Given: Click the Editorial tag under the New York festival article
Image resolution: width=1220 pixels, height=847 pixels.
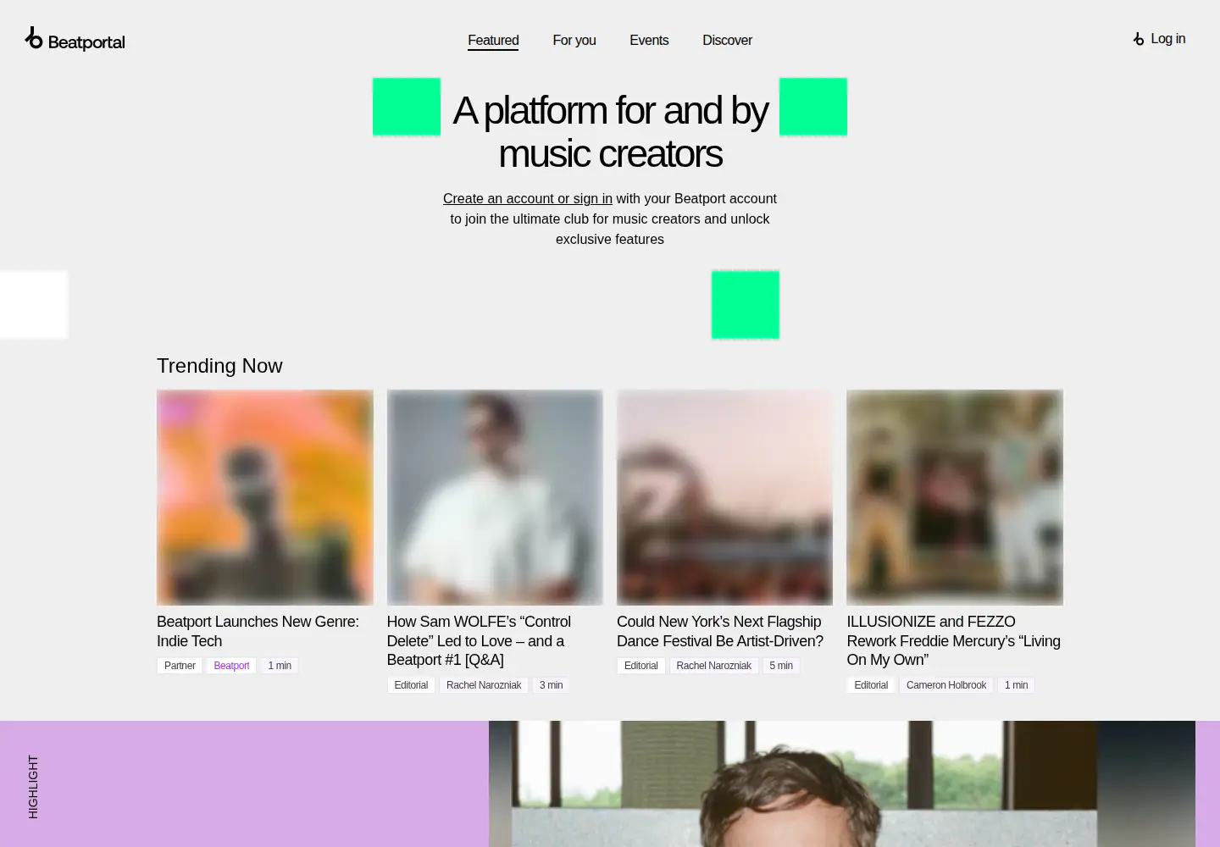Looking at the screenshot, I should click(640, 666).
